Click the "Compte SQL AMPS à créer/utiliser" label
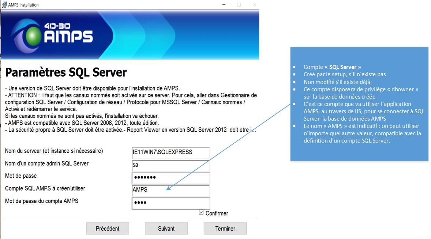Screen dimensions: 431x239 [45, 188]
